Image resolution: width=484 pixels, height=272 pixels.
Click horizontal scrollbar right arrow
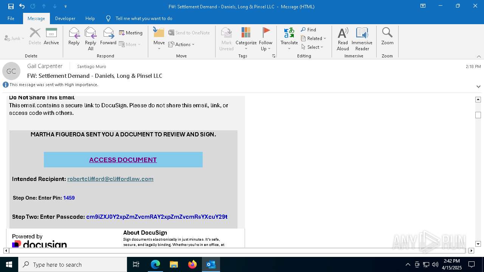point(471,250)
